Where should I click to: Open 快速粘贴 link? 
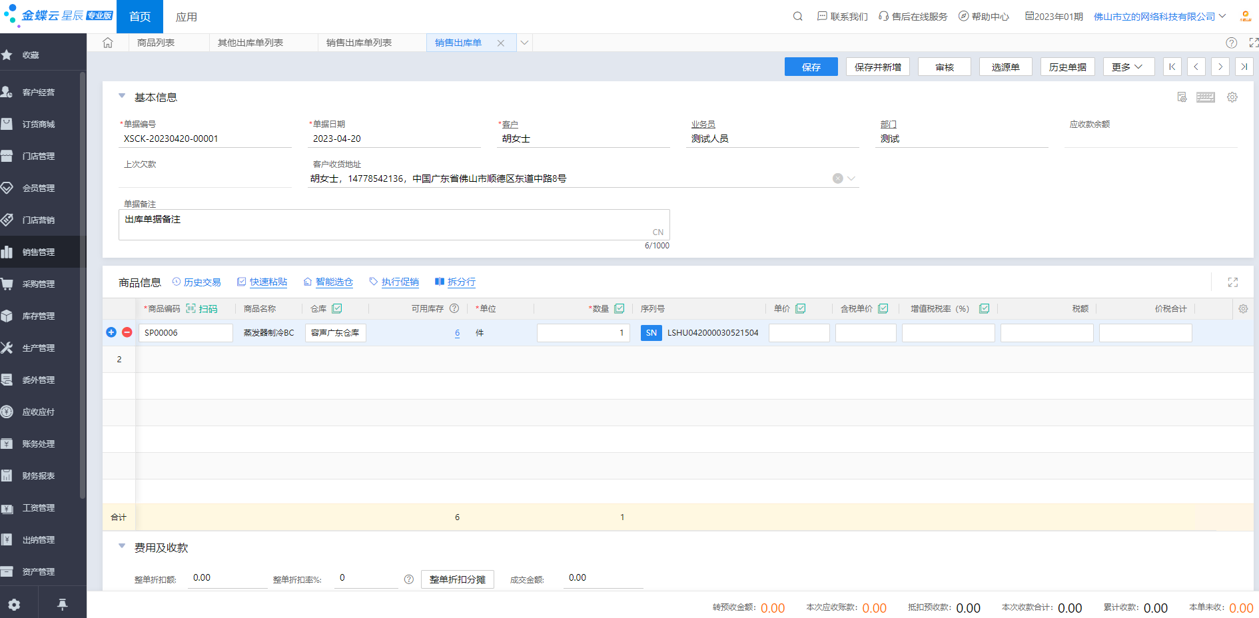click(x=262, y=282)
